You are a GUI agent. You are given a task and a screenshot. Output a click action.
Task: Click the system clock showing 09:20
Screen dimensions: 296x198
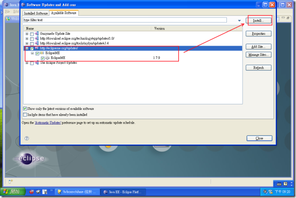click(x=283, y=192)
